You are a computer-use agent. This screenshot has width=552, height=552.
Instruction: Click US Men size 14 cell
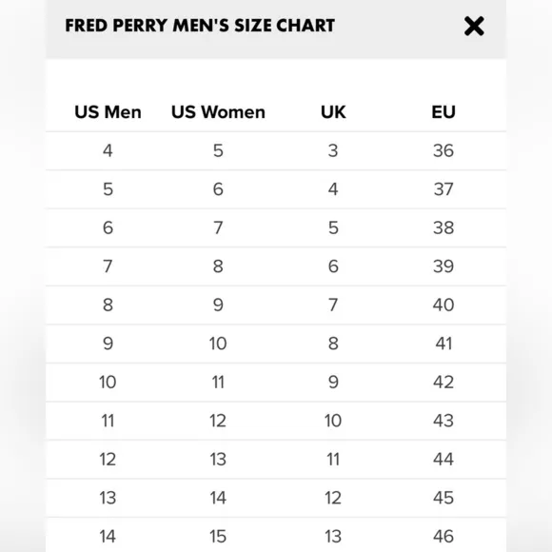click(108, 536)
